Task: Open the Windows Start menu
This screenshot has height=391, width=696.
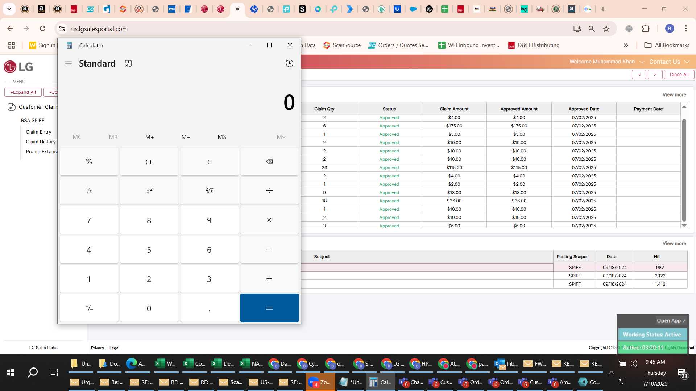Action: [11, 373]
